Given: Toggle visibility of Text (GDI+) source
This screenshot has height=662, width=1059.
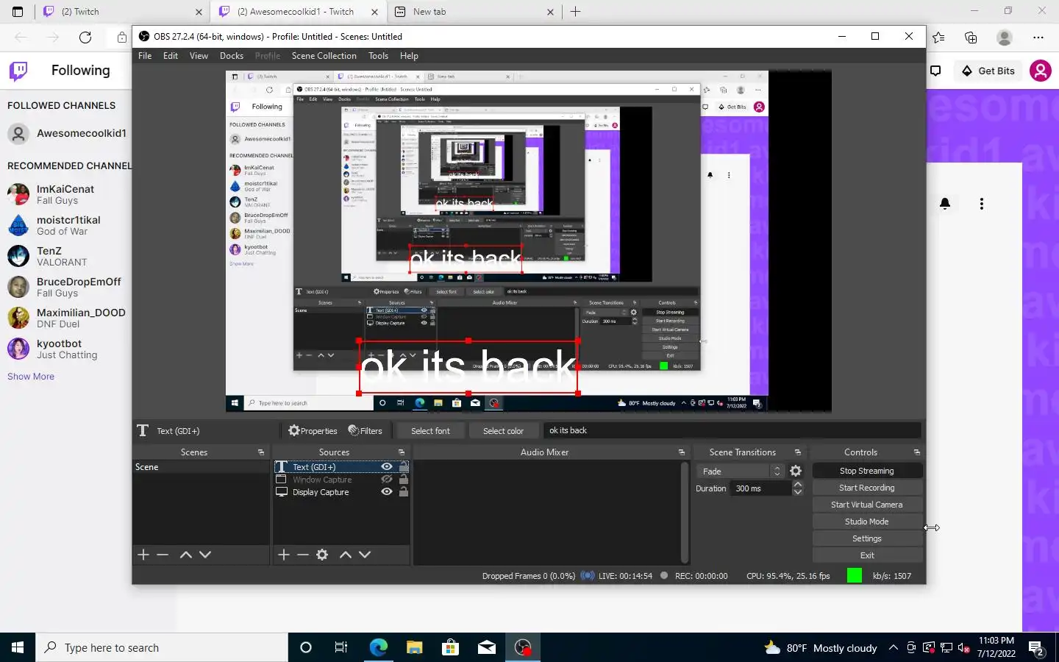Looking at the screenshot, I should click(x=387, y=466).
